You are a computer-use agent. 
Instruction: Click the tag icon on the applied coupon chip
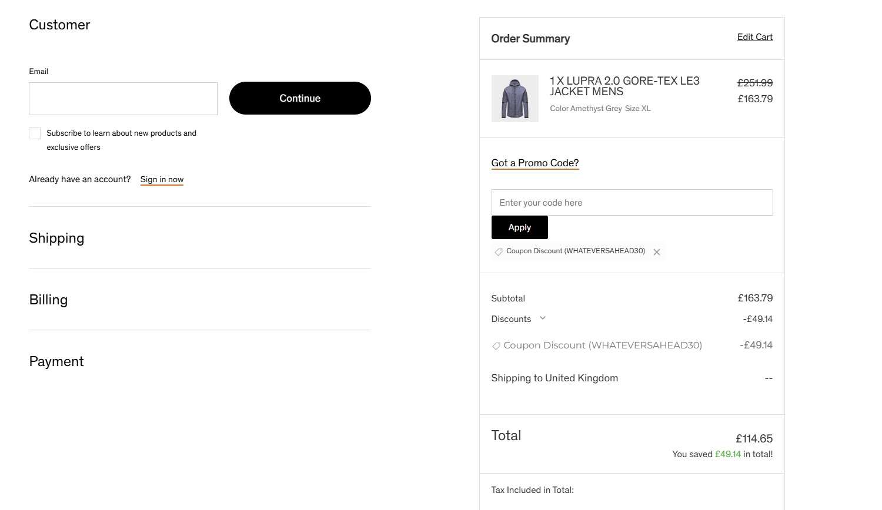499,251
